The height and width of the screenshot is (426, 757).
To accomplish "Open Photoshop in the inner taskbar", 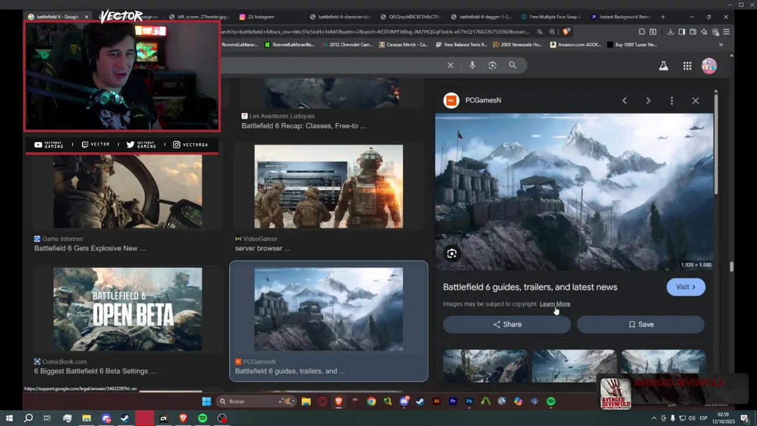I will pyautogui.click(x=469, y=401).
